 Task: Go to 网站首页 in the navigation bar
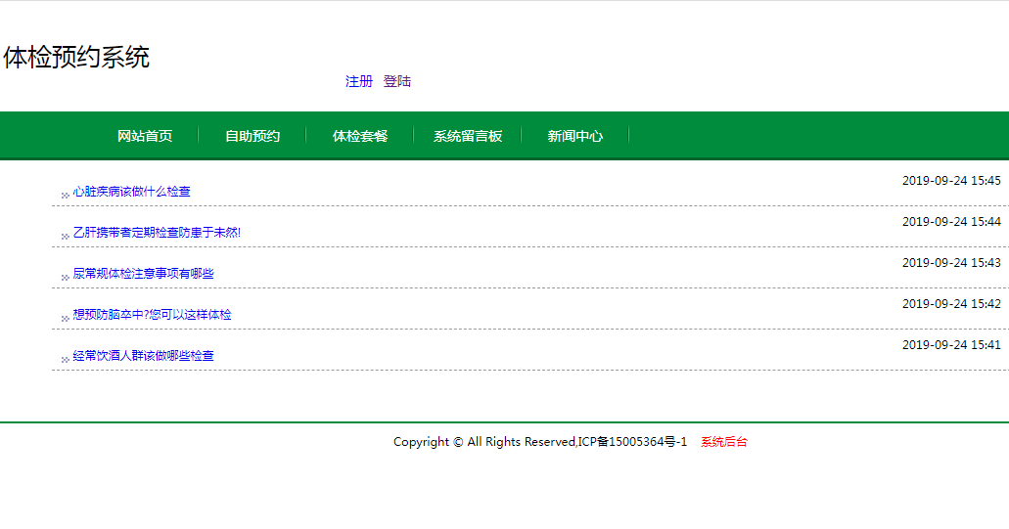pyautogui.click(x=145, y=136)
